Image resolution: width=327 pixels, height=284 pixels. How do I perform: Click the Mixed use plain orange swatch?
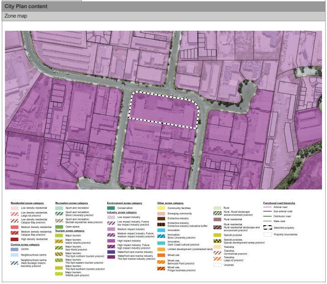click(x=161, y=255)
